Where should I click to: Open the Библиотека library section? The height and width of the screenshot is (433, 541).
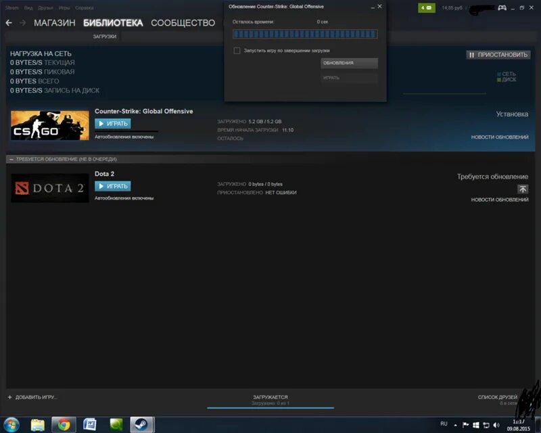coord(113,23)
